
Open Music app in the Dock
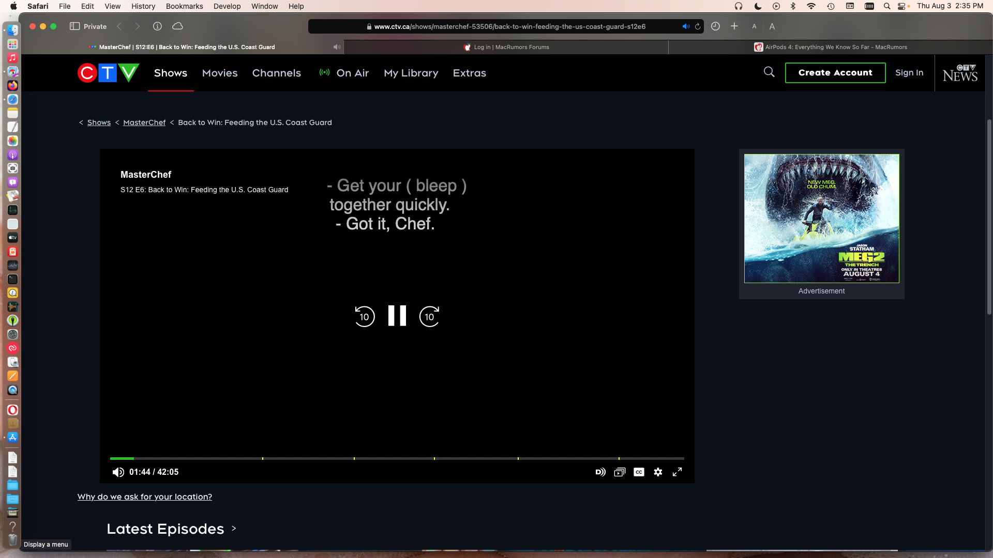point(12,58)
